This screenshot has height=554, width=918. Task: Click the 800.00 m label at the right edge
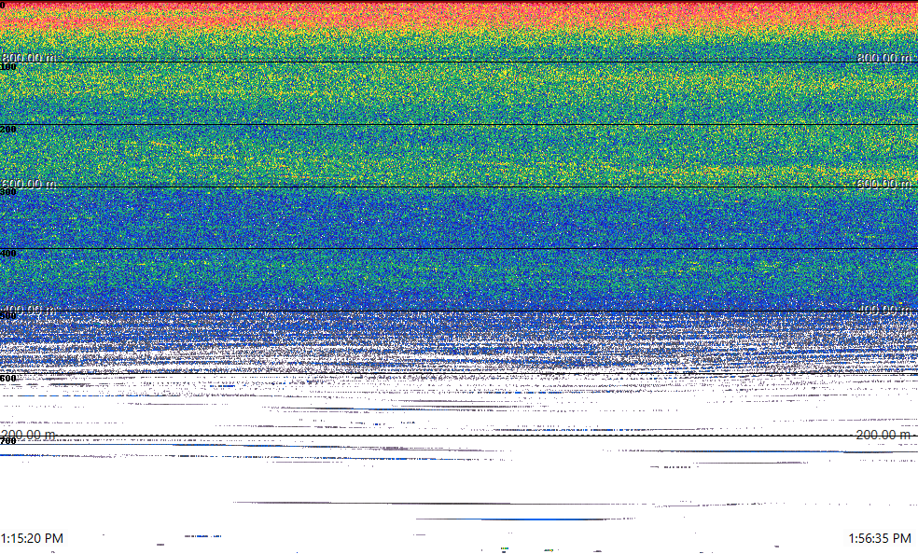[x=883, y=57]
